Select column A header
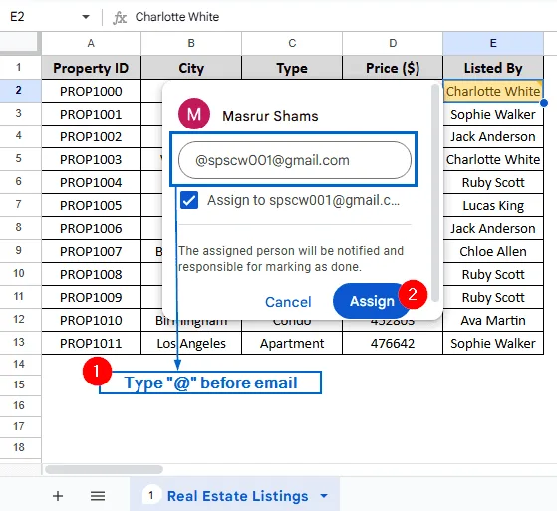The image size is (557, 511). click(x=91, y=43)
